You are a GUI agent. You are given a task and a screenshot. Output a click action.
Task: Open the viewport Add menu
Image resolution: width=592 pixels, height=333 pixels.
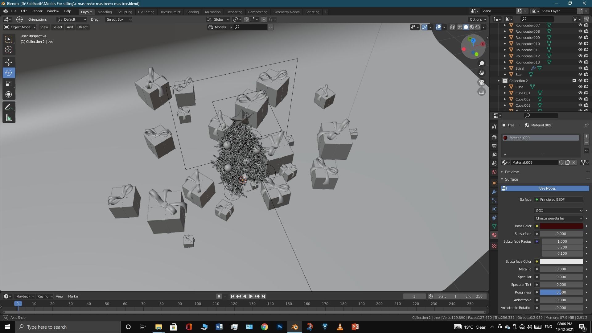point(70,27)
